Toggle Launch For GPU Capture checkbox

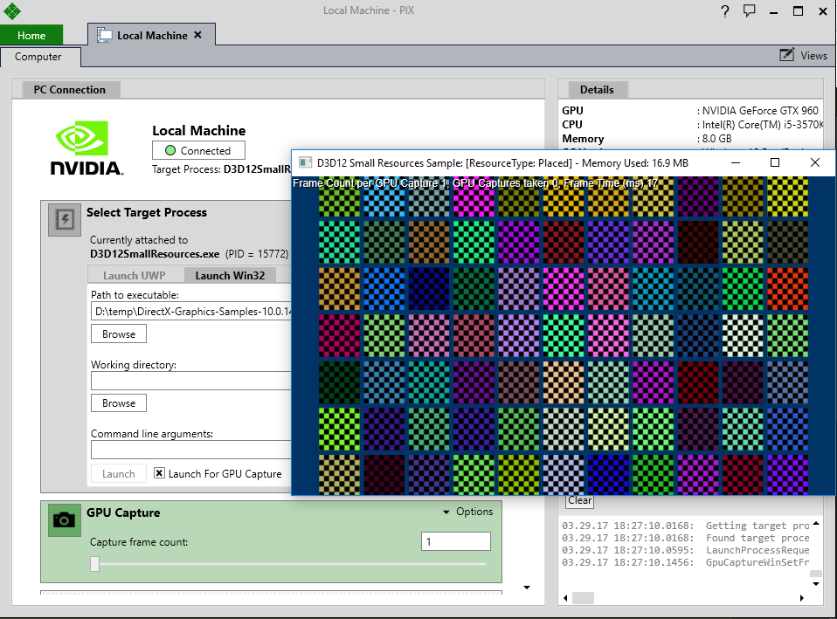pos(159,473)
